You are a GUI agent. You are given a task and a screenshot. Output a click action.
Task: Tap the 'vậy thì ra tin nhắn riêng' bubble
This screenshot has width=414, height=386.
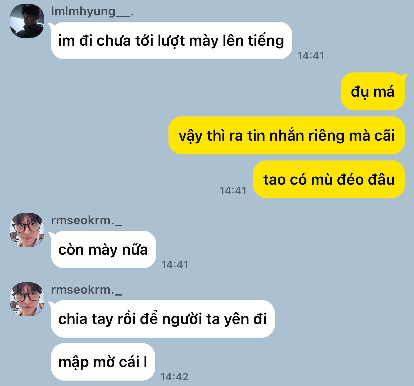coord(287,135)
